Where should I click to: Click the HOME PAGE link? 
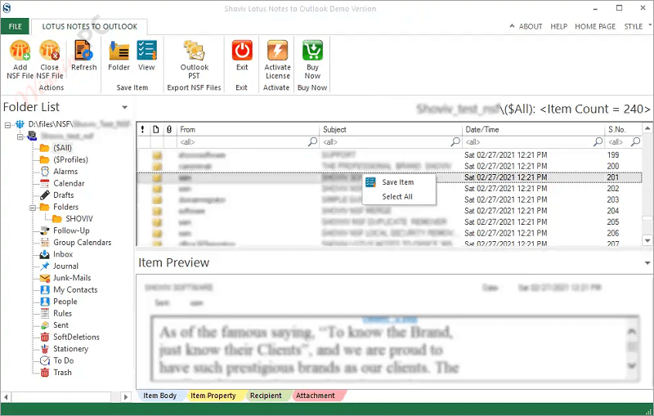coord(595,26)
